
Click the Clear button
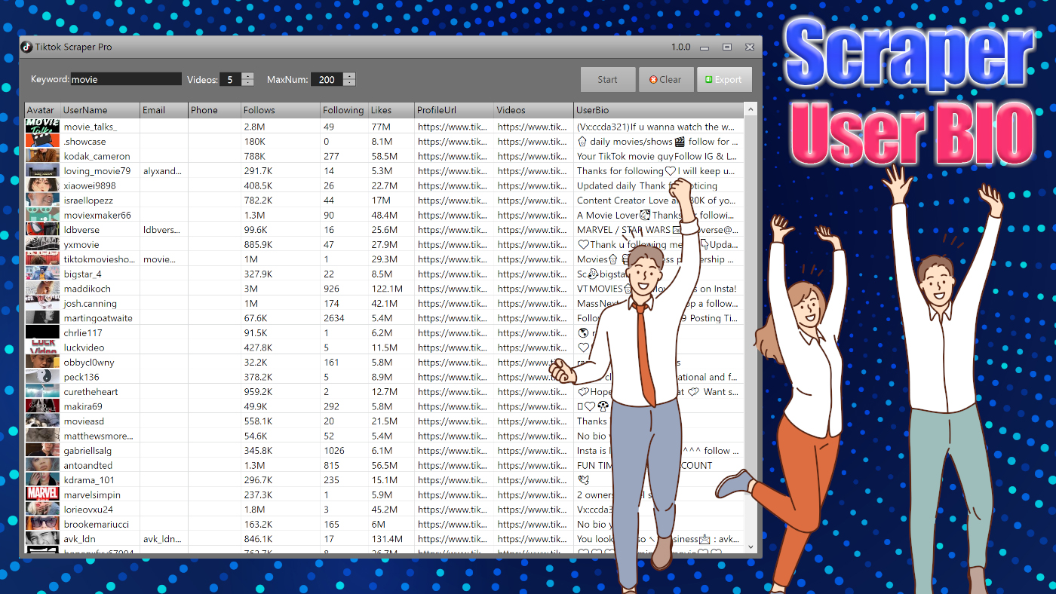click(666, 79)
